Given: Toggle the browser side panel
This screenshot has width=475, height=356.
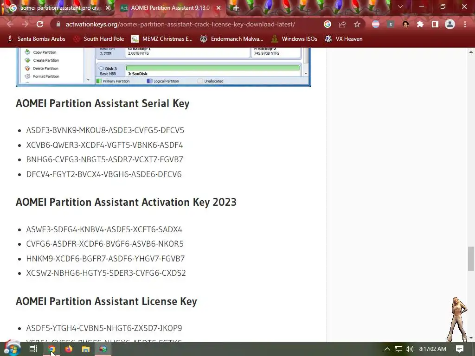Looking at the screenshot, I should coord(435,24).
